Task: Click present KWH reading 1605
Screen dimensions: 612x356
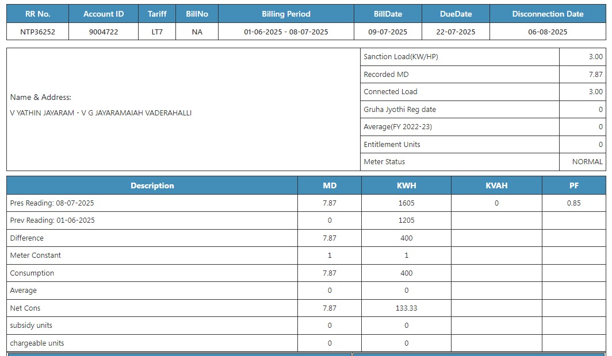Action: (x=406, y=203)
